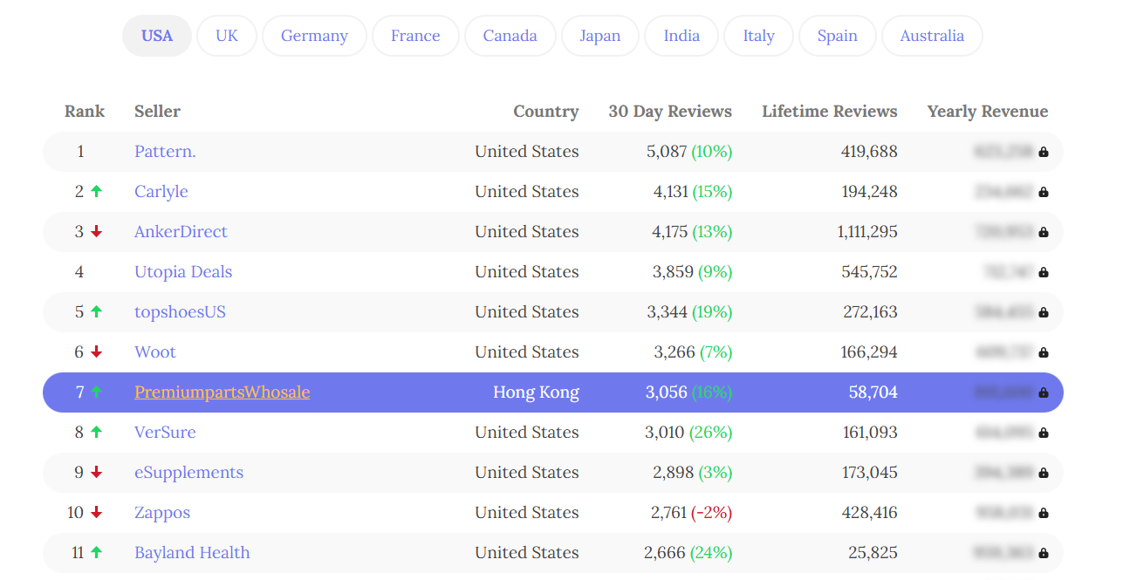Click the 545,752 lifetime reviews value
Screen dimensions: 1123x580
(x=870, y=272)
